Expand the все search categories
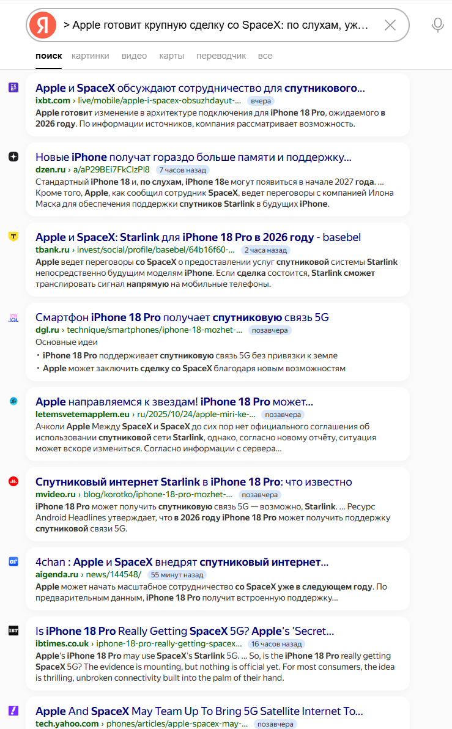The image size is (452, 729). coord(265,56)
